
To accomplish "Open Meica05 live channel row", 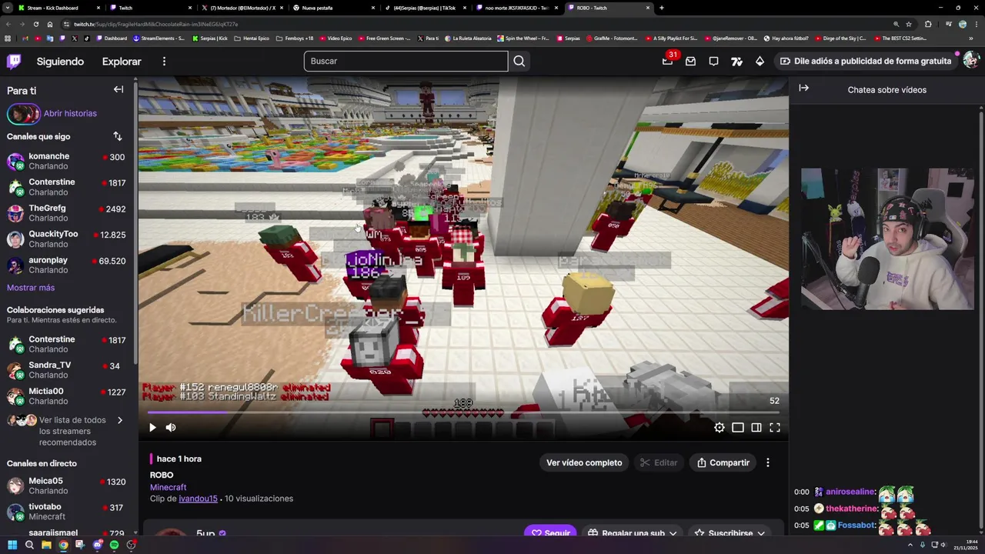I will [x=67, y=486].
